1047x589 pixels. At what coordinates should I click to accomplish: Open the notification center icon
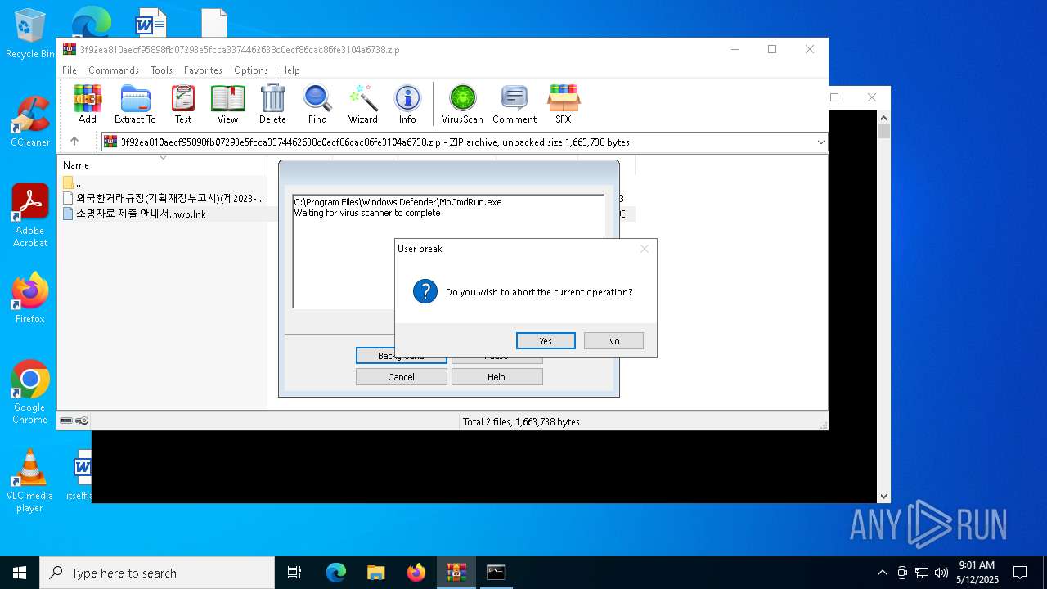1020,573
